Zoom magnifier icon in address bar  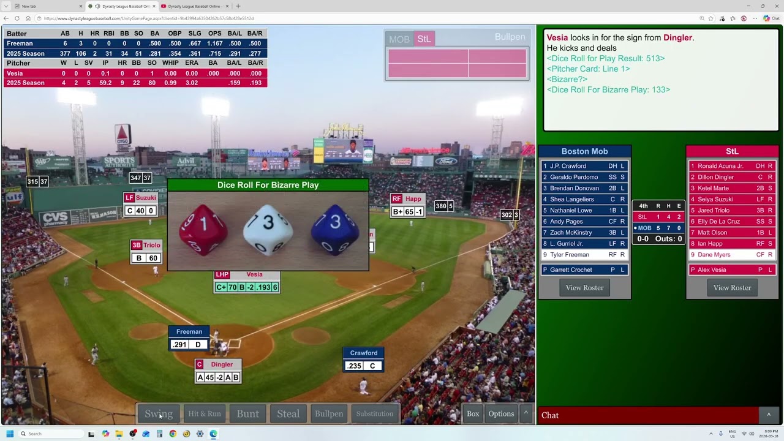pos(702,18)
